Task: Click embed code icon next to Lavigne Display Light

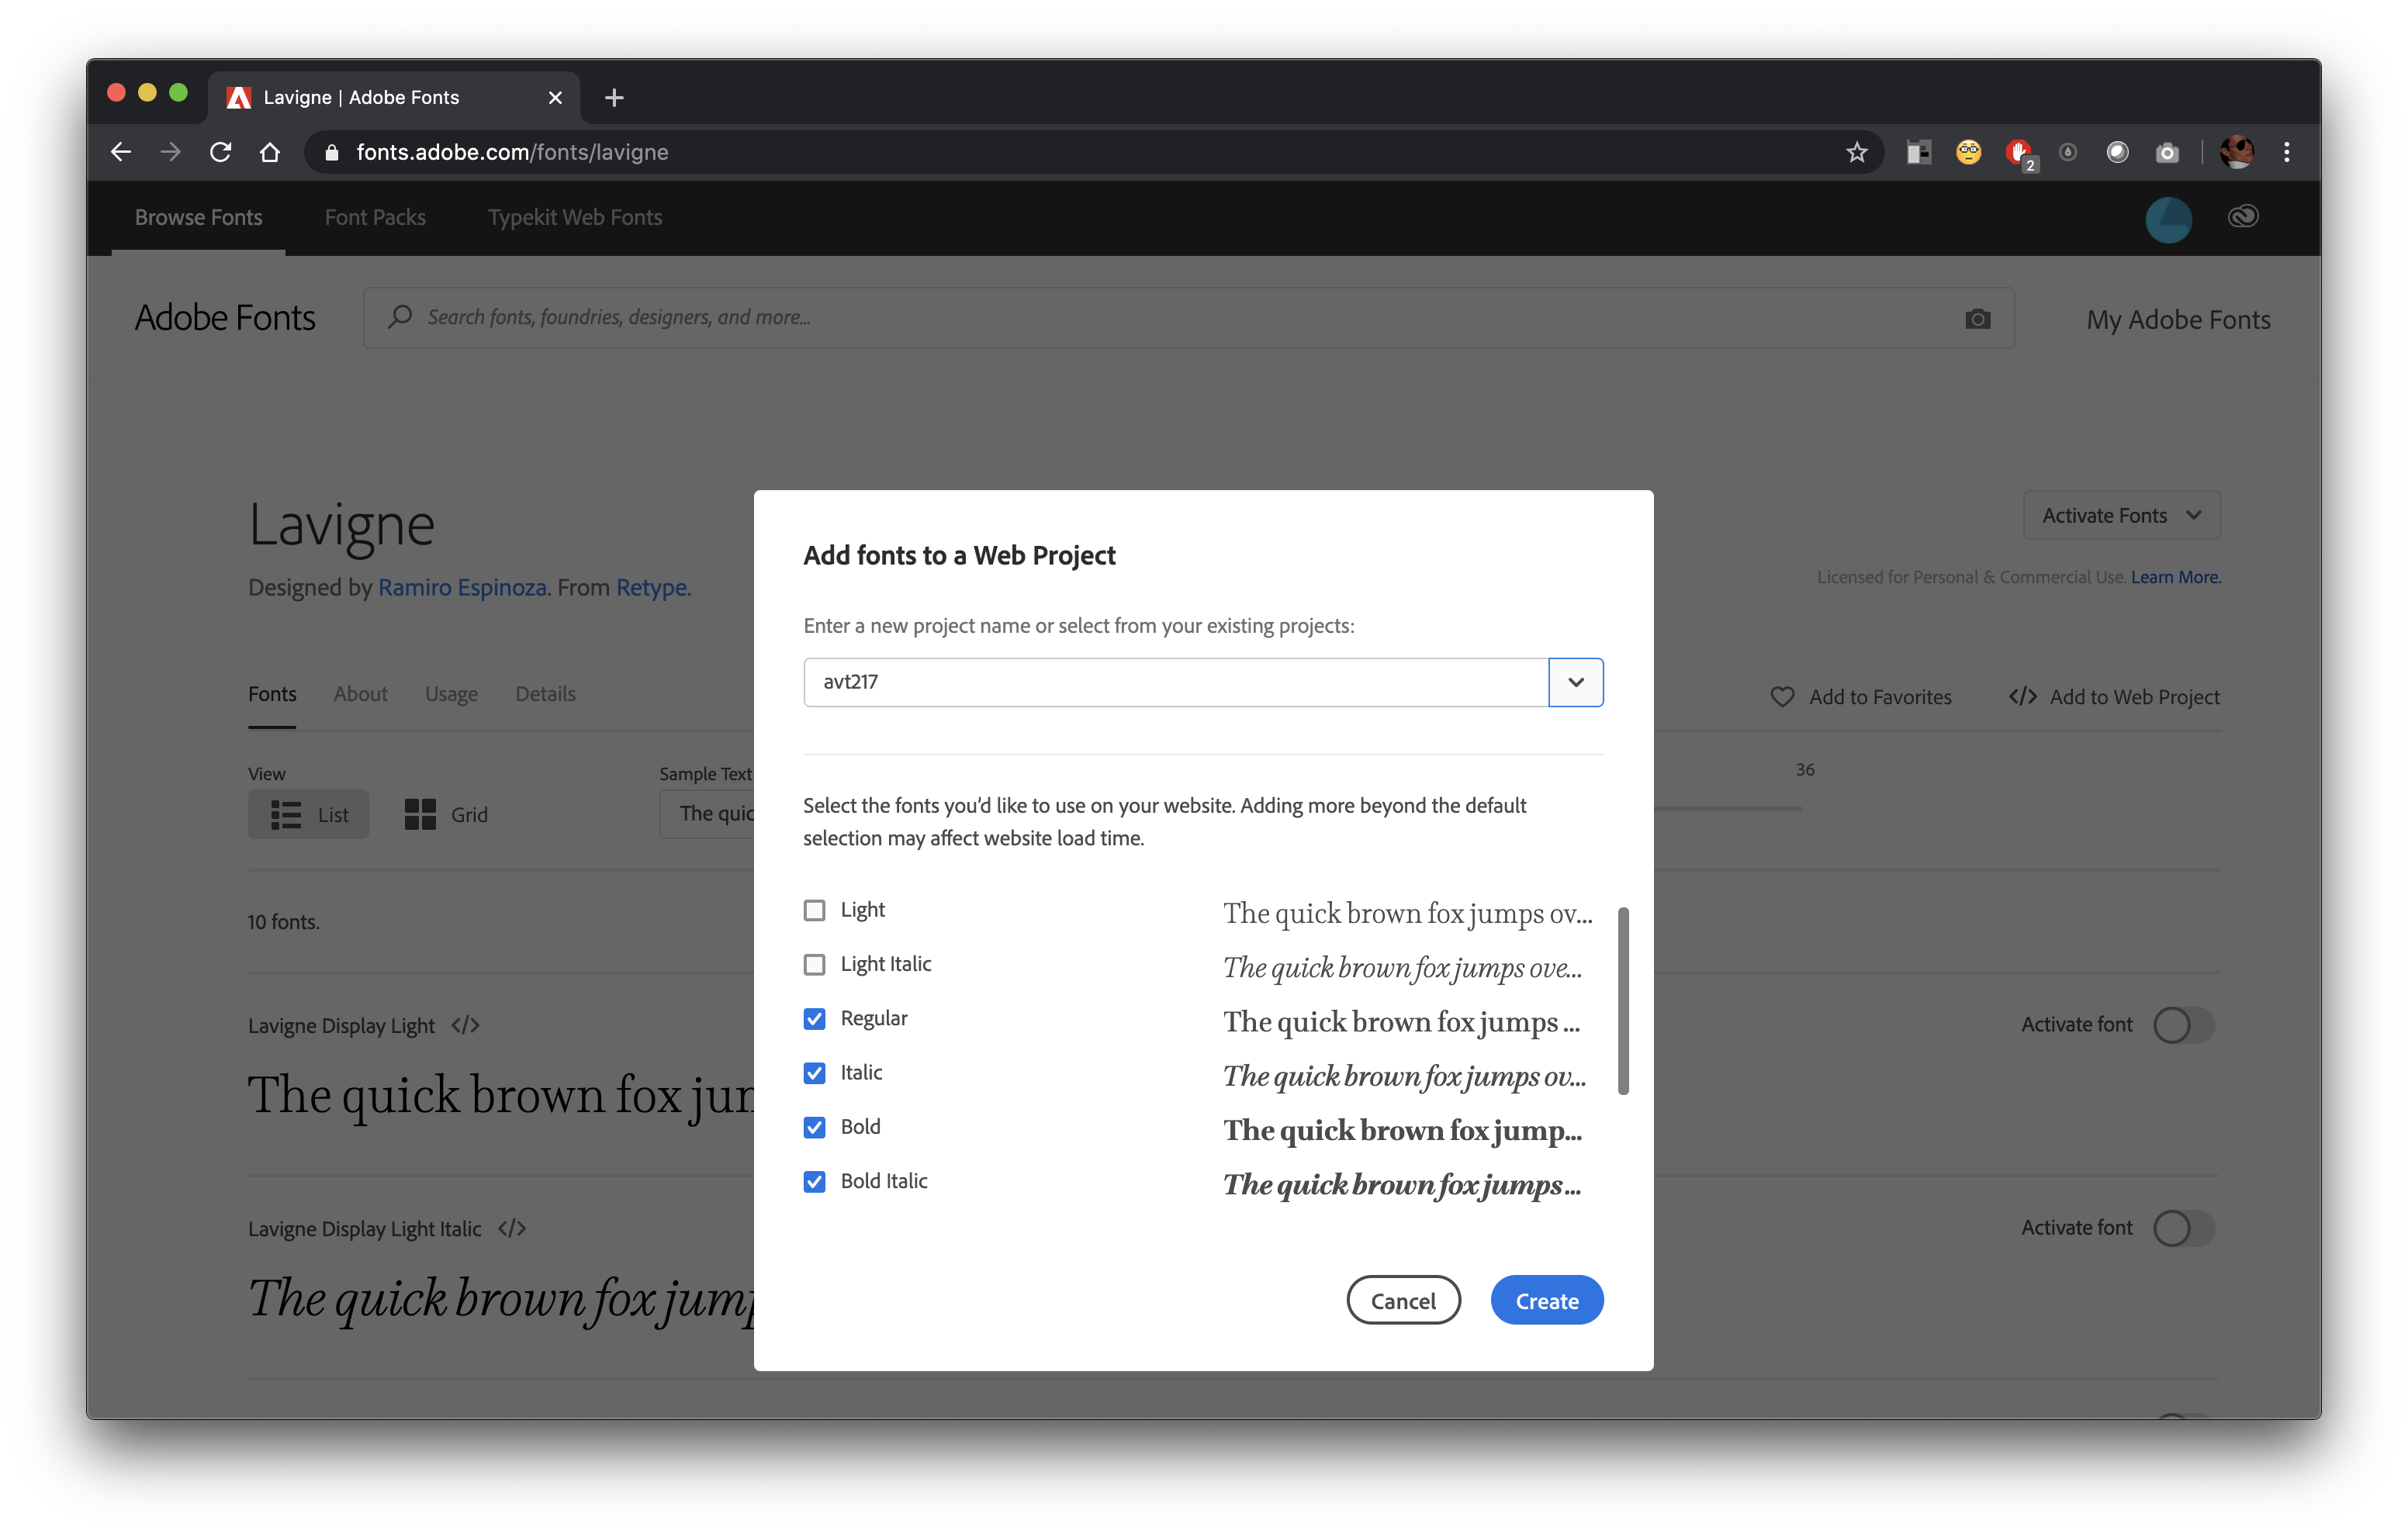Action: coord(465,1025)
